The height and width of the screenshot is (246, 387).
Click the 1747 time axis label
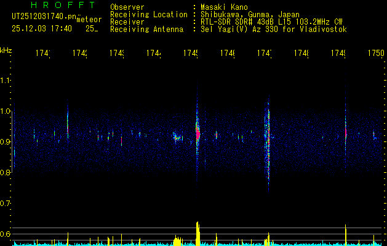click(265, 53)
